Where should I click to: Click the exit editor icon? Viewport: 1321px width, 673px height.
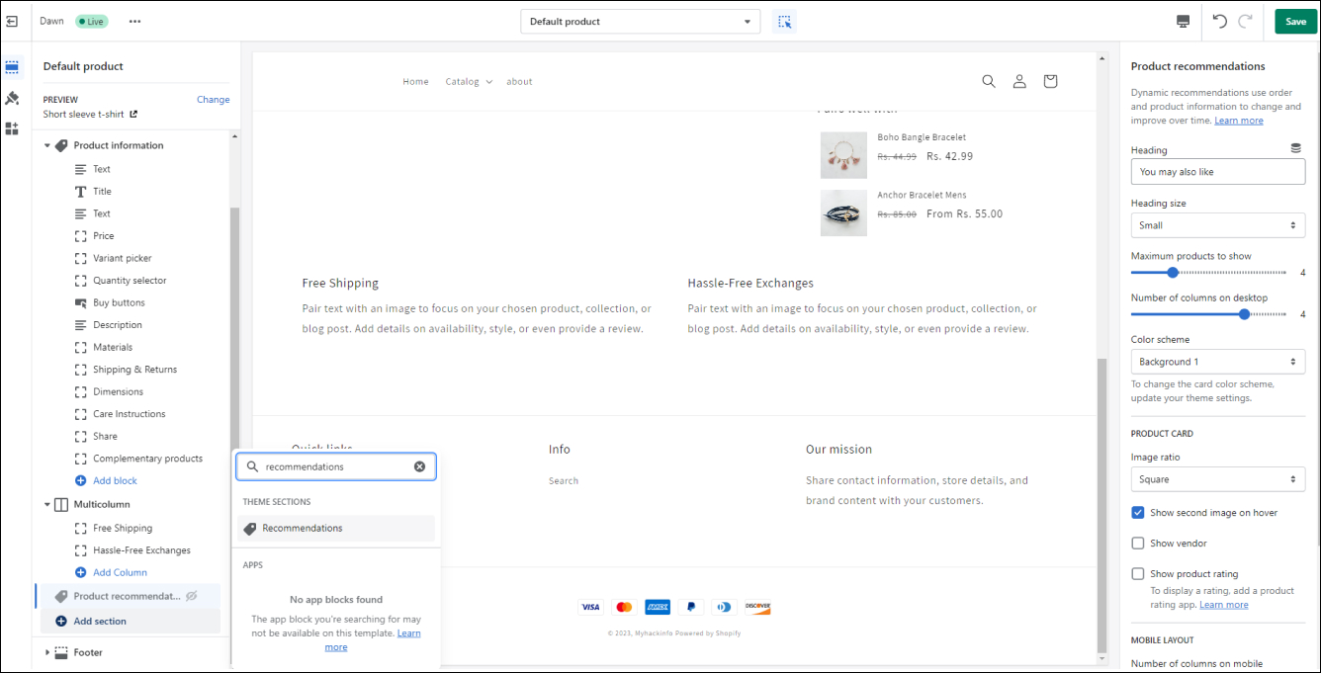coord(12,21)
